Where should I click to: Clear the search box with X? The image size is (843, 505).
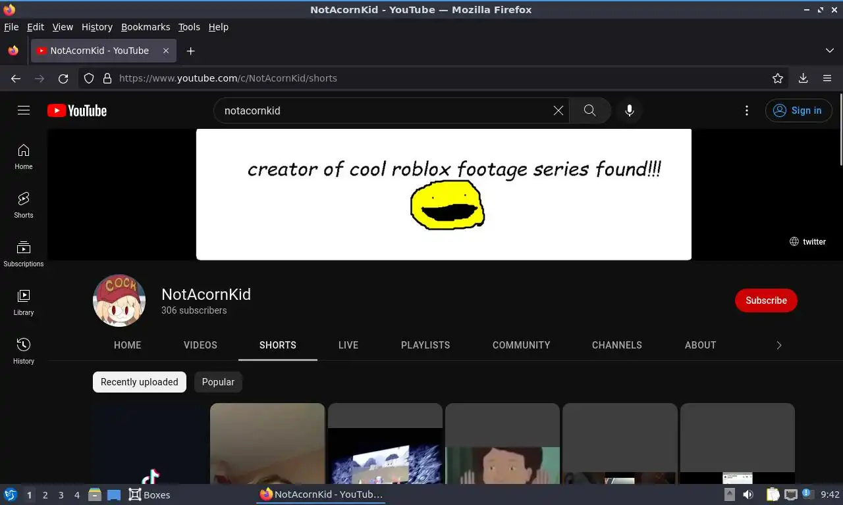click(558, 110)
